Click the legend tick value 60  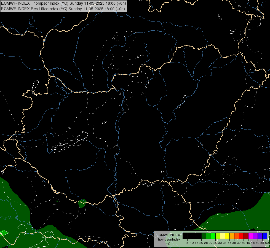267,243
